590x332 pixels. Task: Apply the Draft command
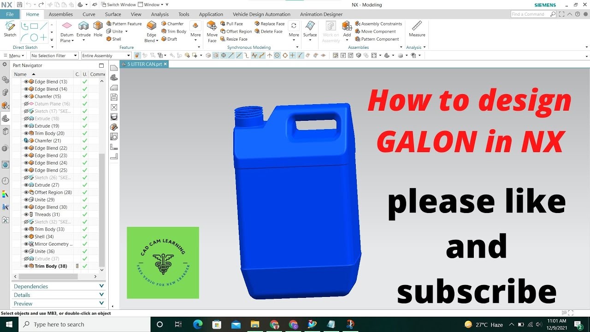169,39
